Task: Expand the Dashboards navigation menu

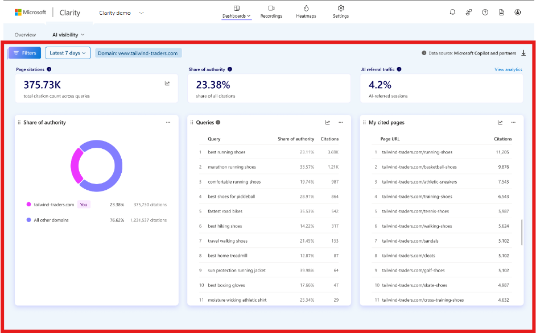Action: (x=237, y=12)
